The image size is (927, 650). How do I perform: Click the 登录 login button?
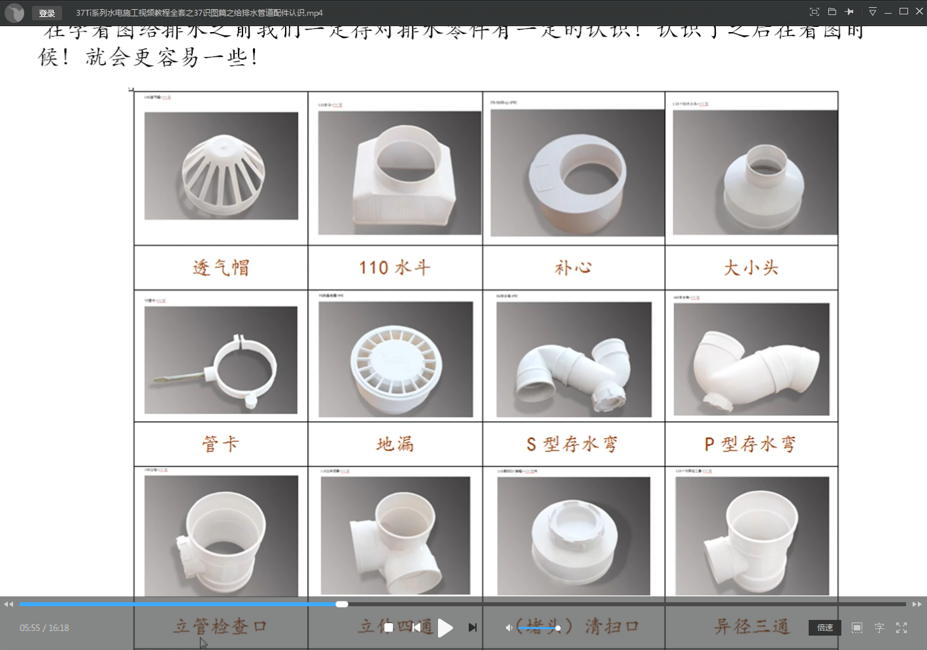tap(46, 13)
